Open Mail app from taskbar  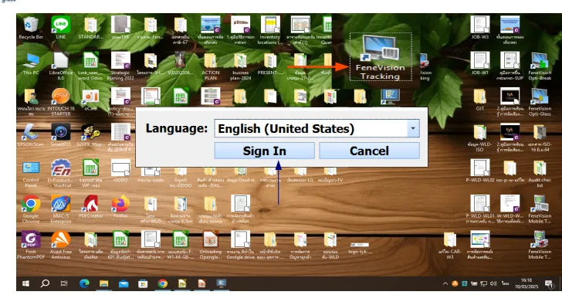point(124,284)
